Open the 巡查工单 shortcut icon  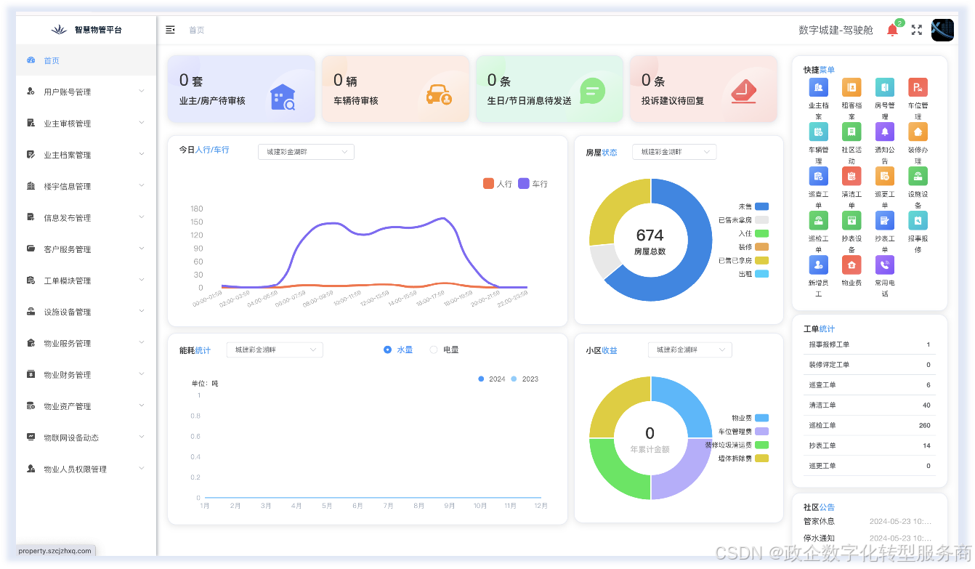point(818,176)
